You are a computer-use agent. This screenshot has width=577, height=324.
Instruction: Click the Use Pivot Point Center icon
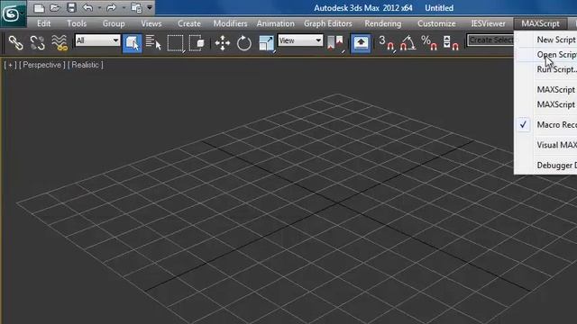[x=335, y=43]
